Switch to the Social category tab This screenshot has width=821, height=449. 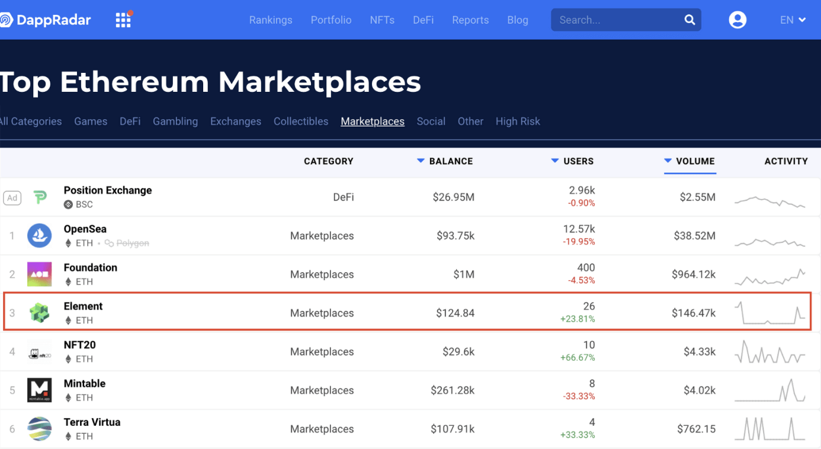(x=431, y=121)
